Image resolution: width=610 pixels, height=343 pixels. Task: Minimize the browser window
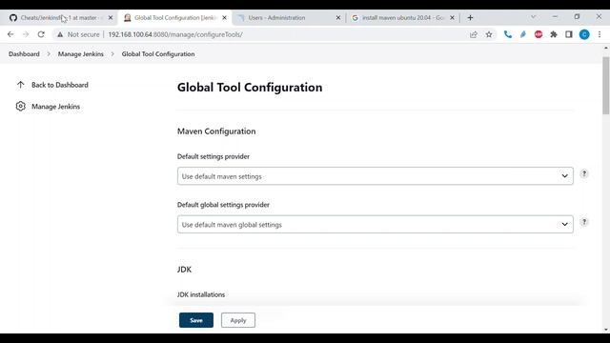click(555, 17)
